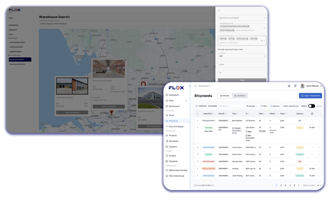
Task: Select the Dennis Callis row checkbox
Action: [319, 154]
